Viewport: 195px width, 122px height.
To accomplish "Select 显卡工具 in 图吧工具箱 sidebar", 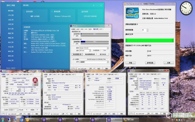I will click(11, 29).
